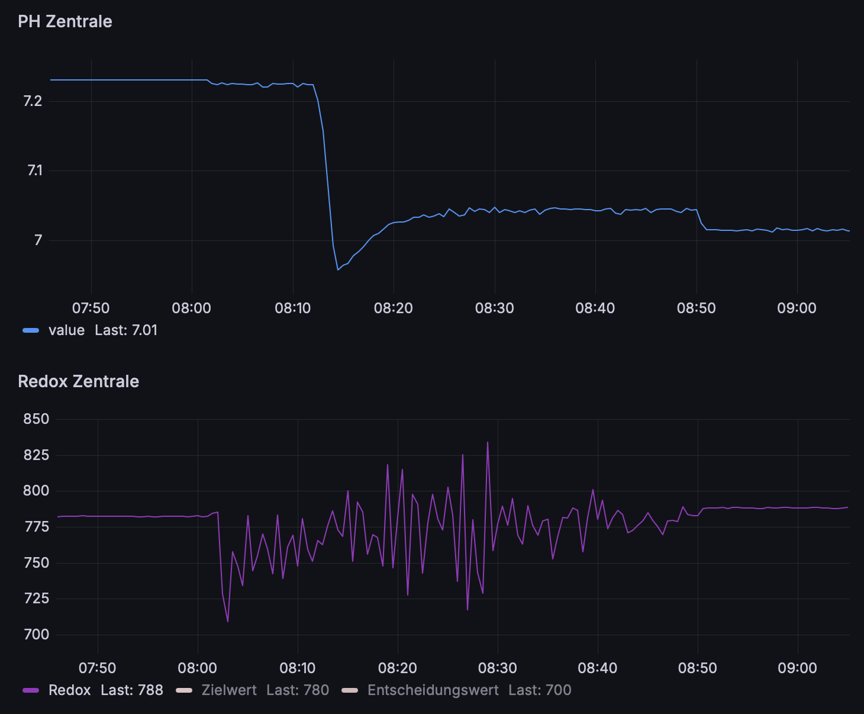This screenshot has width=864, height=714.
Task: Click the Entscheidungswert legend color swatch
Action: click(350, 690)
